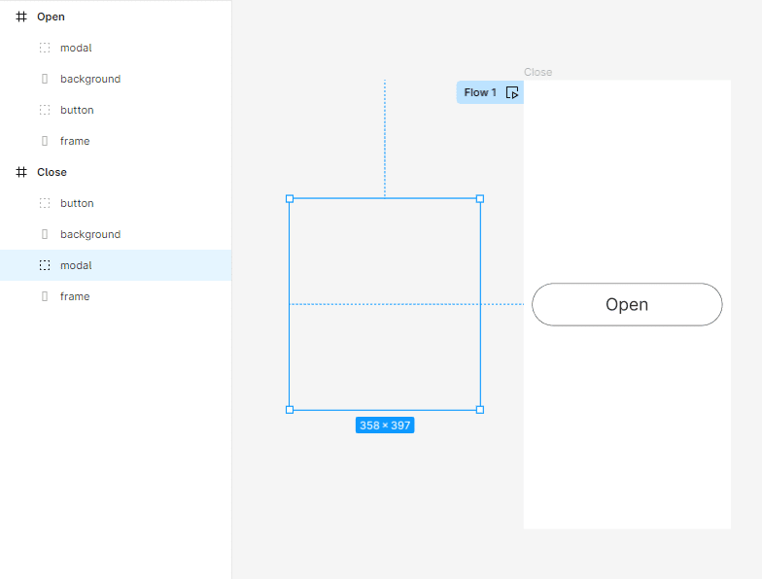Image resolution: width=762 pixels, height=579 pixels.
Task: Click rectangle icon of frame under Open
Action: click(45, 141)
